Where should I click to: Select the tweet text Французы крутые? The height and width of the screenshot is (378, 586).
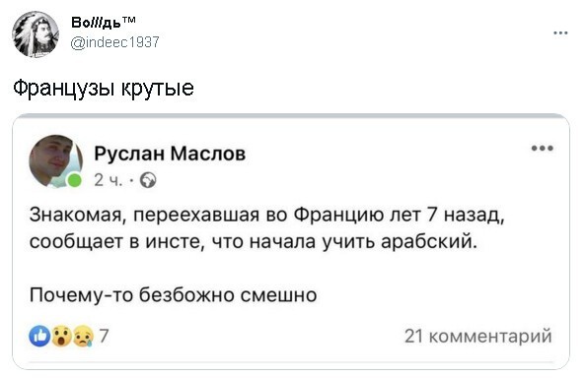(104, 88)
